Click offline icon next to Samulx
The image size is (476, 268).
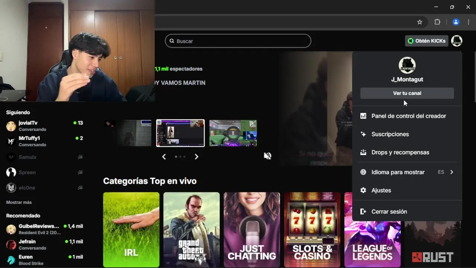click(80, 157)
